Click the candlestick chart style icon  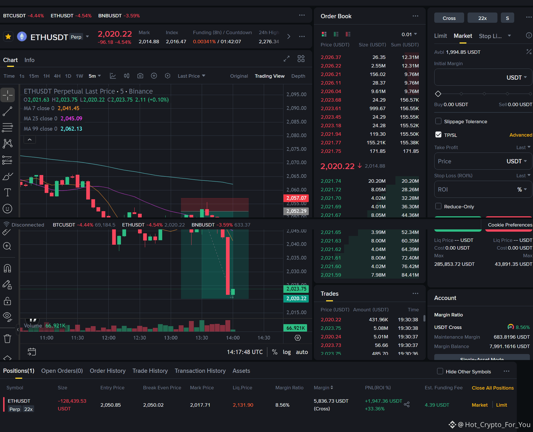click(127, 76)
